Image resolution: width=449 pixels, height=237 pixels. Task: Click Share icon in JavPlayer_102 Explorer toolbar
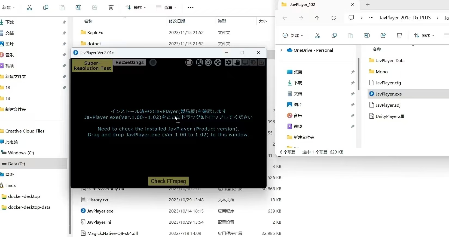383,35
